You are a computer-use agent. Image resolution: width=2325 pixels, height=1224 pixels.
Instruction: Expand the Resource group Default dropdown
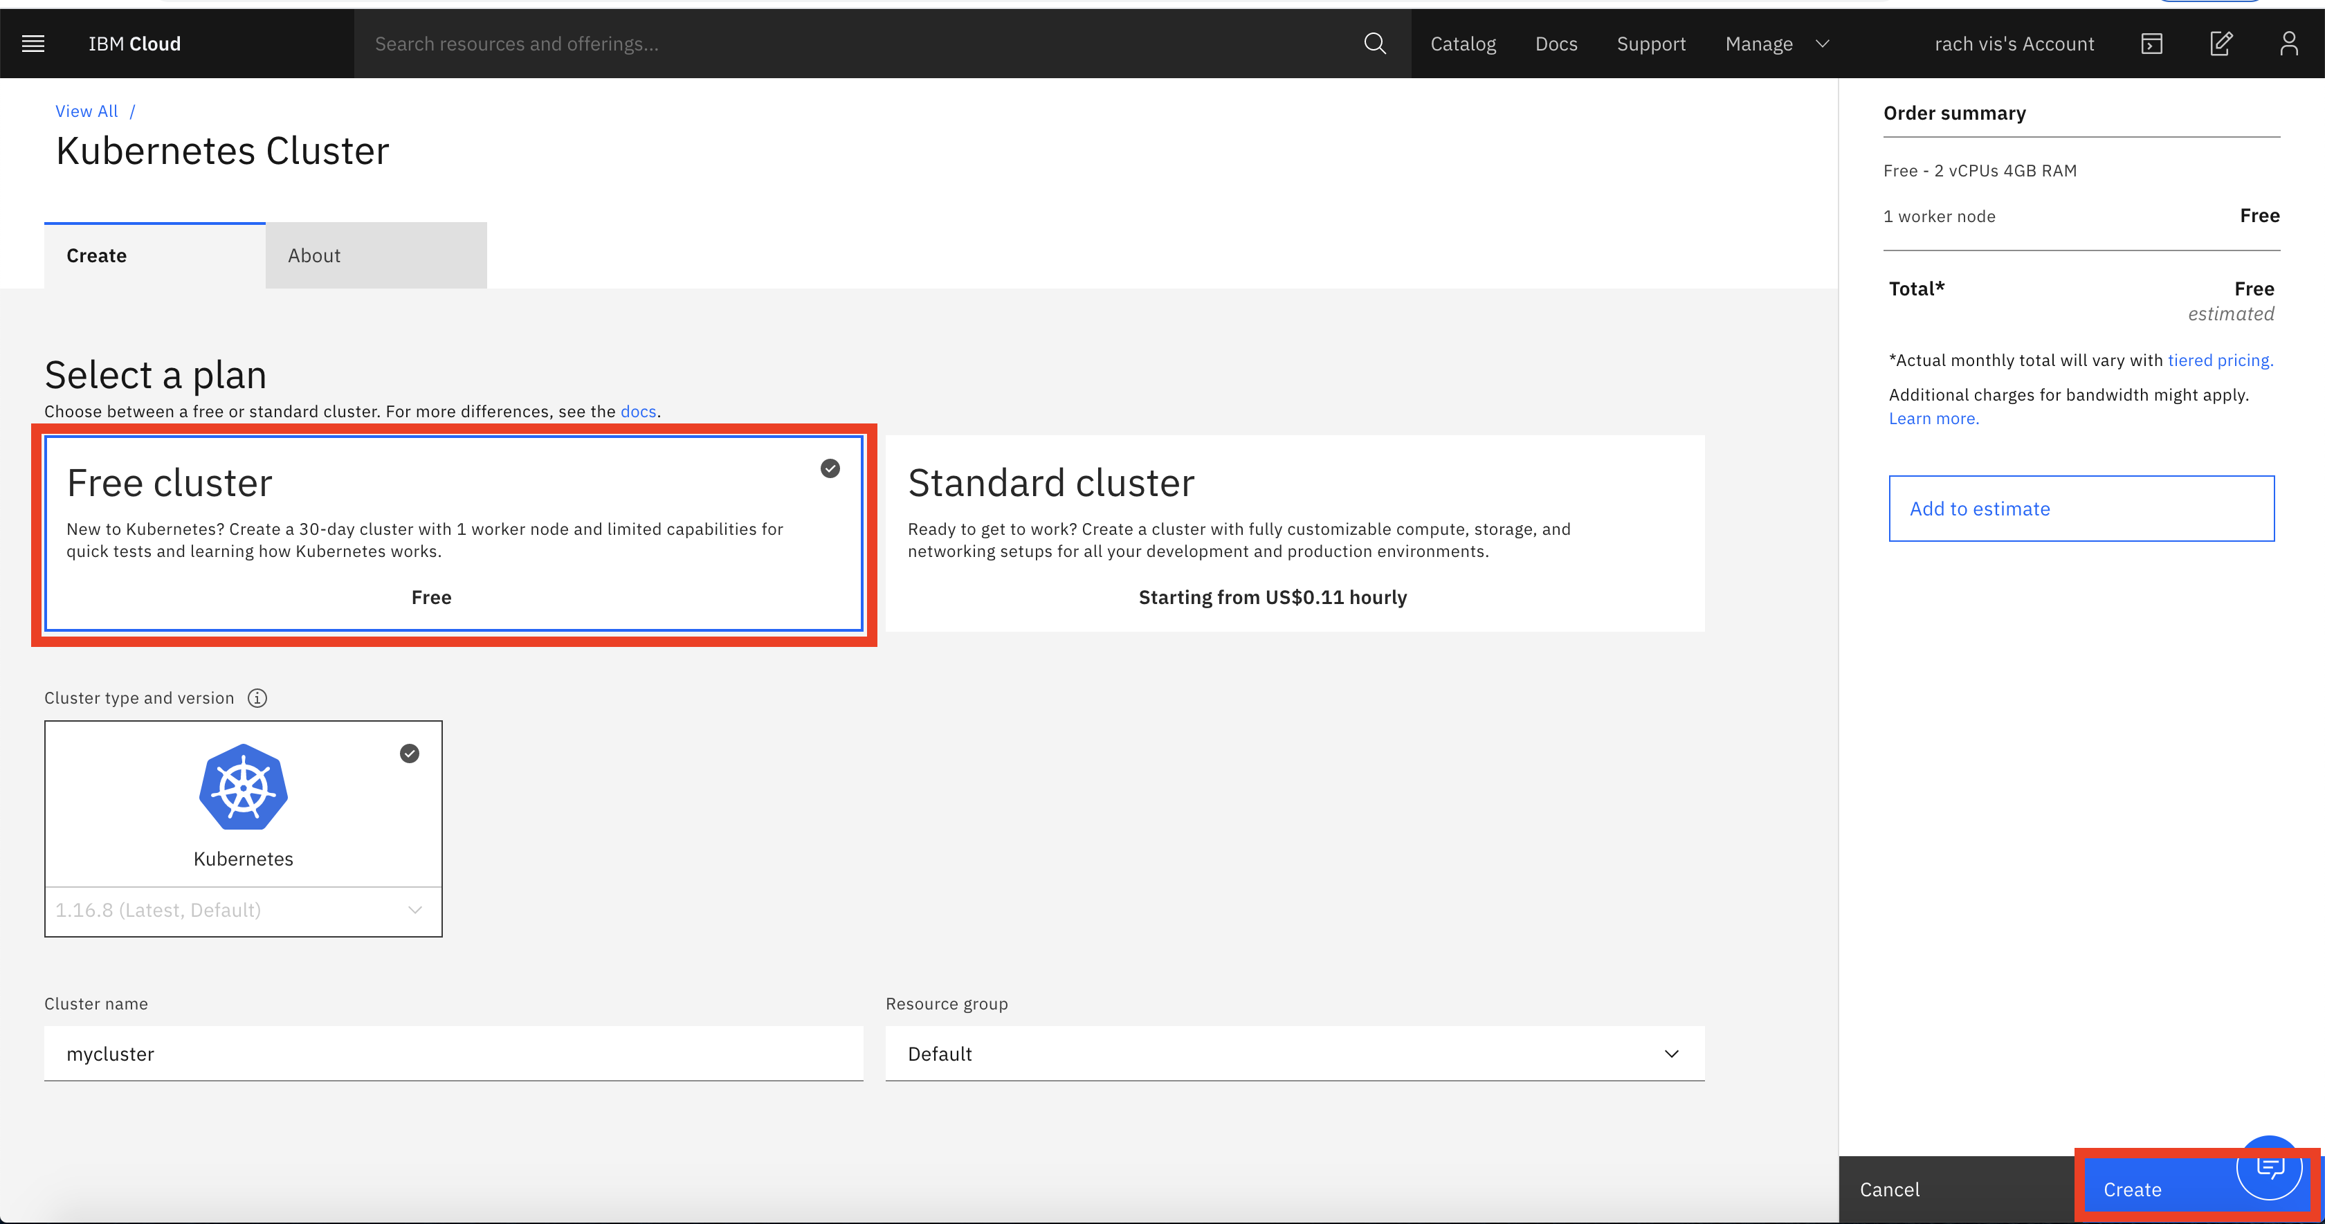coord(1294,1053)
